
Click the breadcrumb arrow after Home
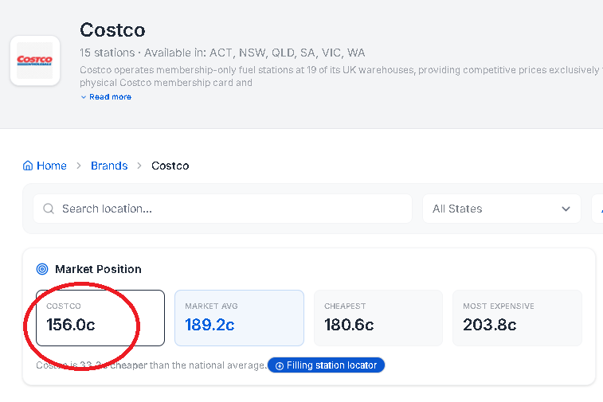click(x=79, y=166)
